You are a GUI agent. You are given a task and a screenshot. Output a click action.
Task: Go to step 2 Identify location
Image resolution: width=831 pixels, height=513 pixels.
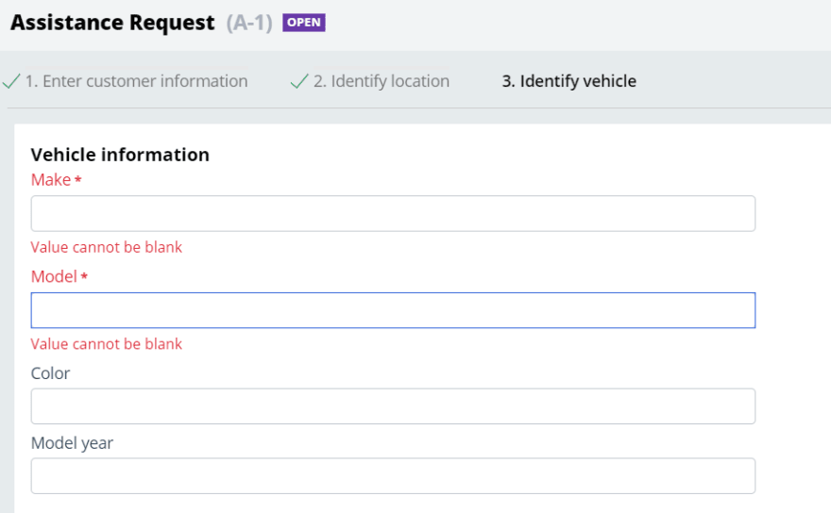[x=382, y=81]
